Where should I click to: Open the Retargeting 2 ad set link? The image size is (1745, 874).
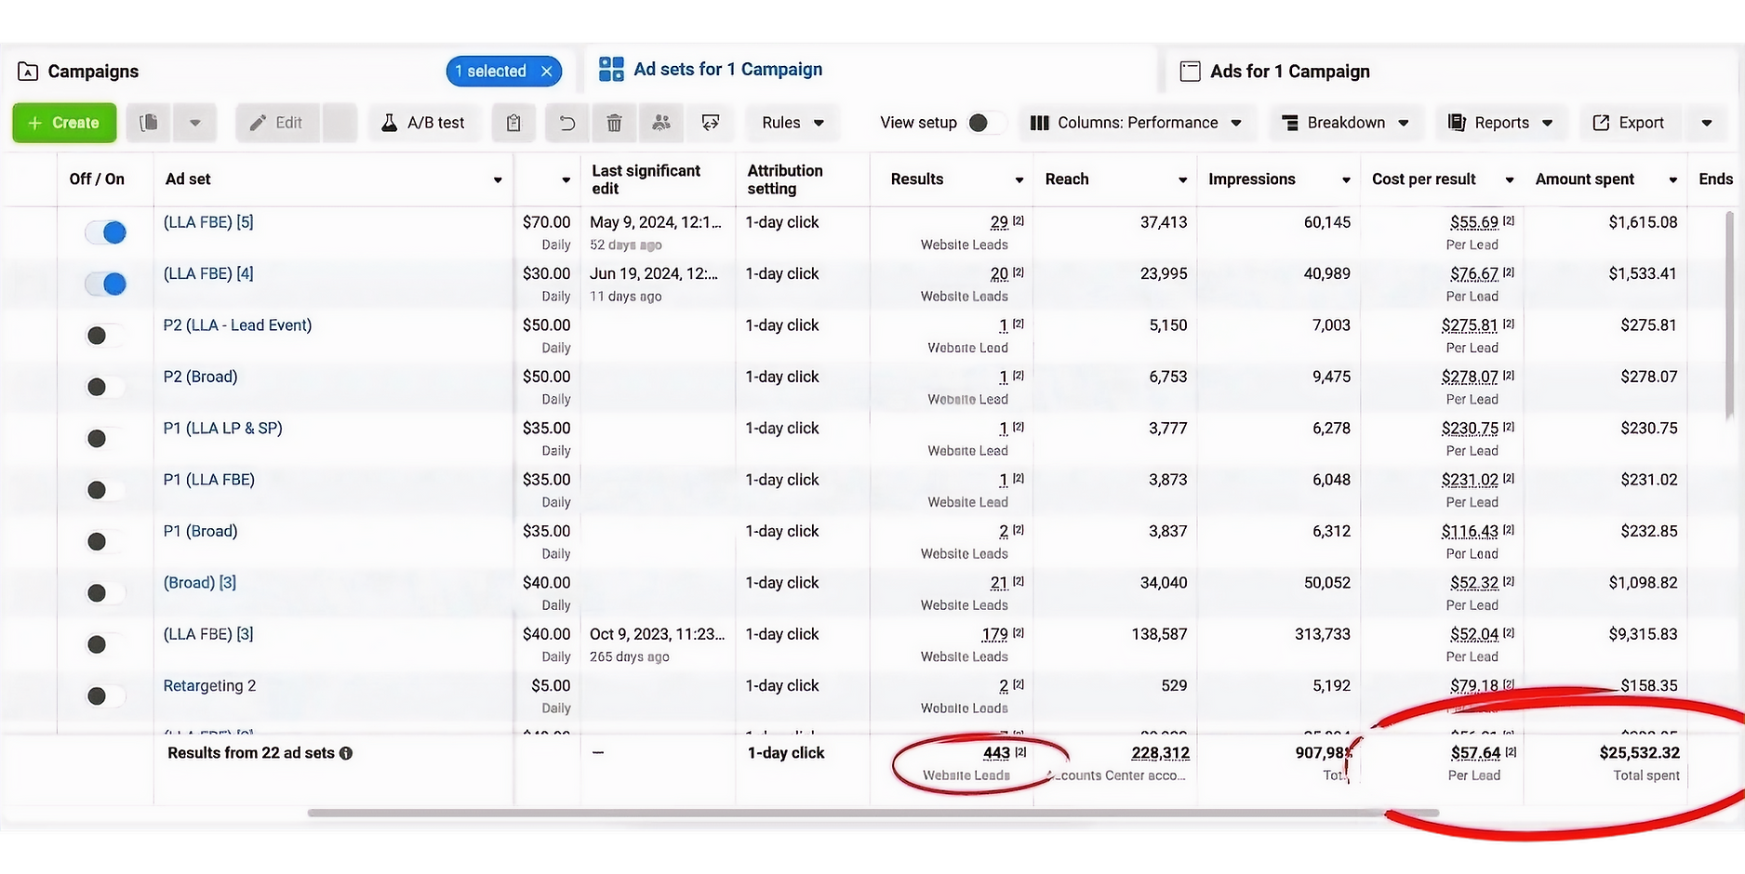[209, 685]
